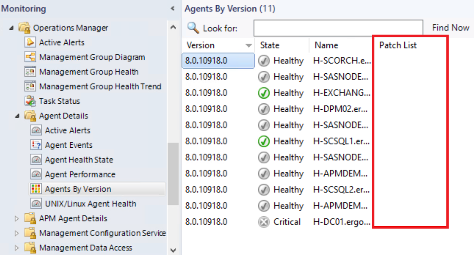Click the gray health icon for H-SCORCH
Image resolution: width=474 pixels, height=255 pixels.
(x=264, y=61)
